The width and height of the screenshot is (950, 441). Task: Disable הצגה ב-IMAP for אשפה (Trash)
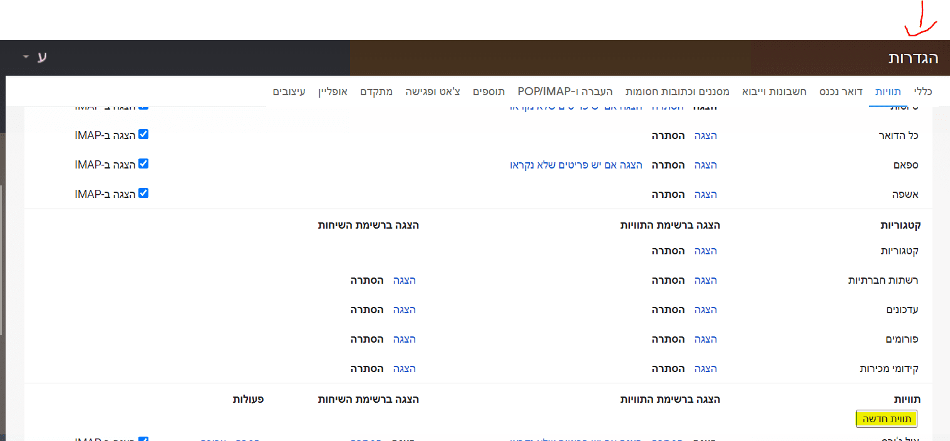[144, 194]
